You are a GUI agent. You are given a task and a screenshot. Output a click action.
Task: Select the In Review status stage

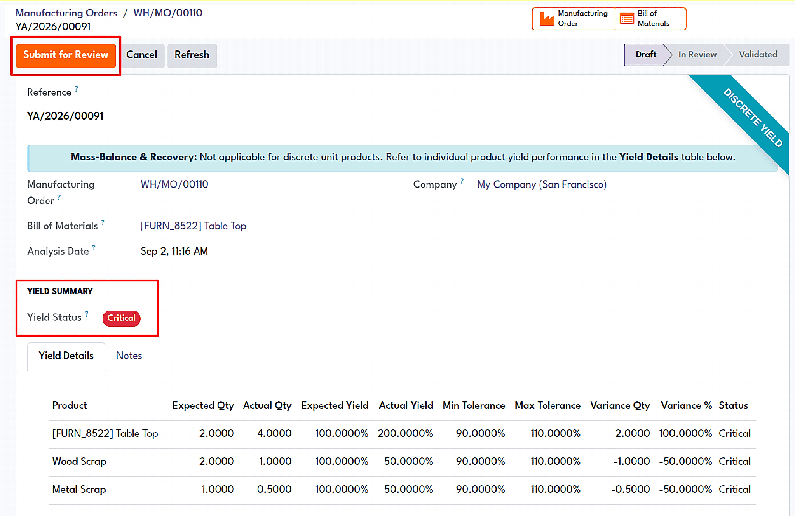[x=697, y=55]
